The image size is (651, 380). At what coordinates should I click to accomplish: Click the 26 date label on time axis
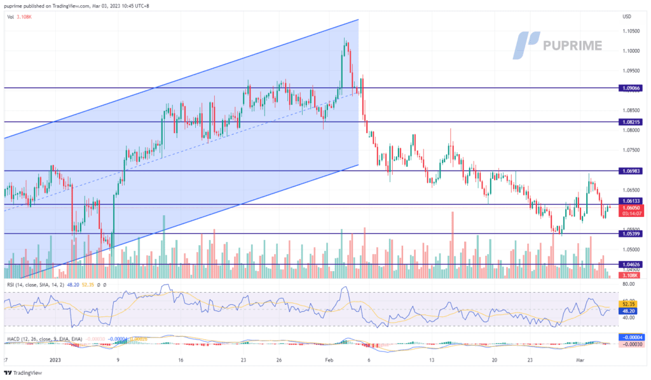pos(279,360)
